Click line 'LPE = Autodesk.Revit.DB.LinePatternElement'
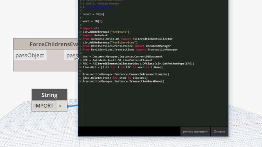This screenshot has height=147, width=262. point(117,60)
